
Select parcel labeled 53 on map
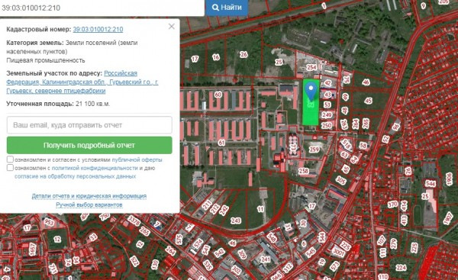pyautogui.click(x=327, y=105)
